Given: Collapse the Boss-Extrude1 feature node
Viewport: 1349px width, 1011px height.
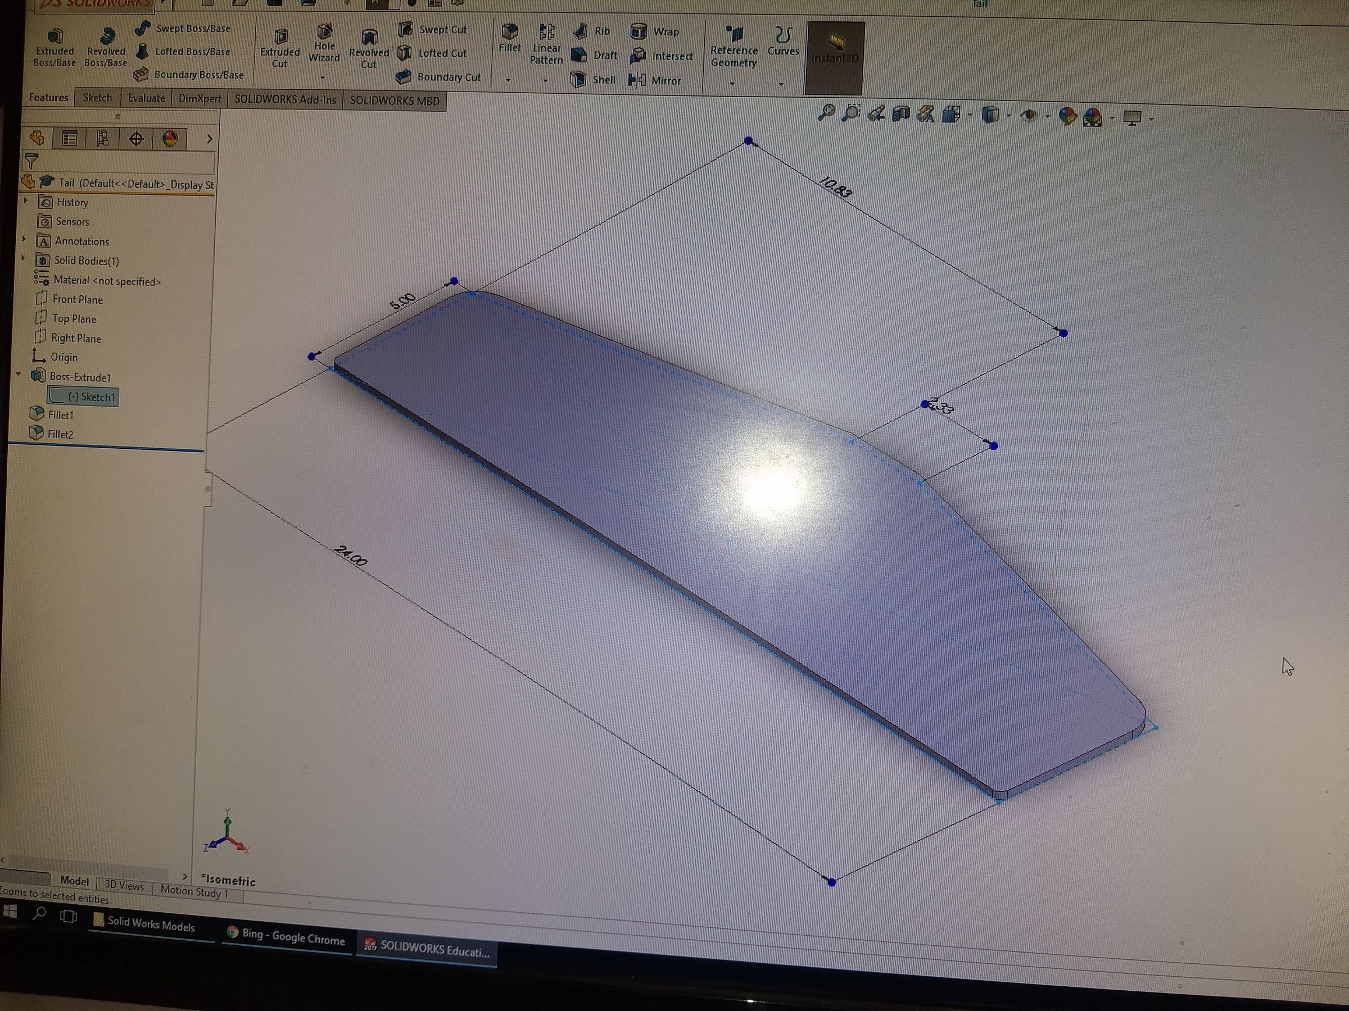Looking at the screenshot, I should [19, 375].
